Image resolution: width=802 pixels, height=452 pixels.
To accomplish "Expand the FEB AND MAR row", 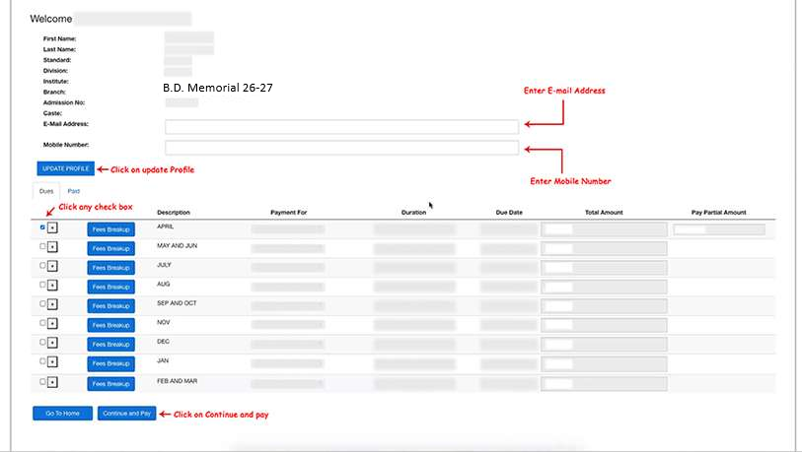I will coord(52,381).
